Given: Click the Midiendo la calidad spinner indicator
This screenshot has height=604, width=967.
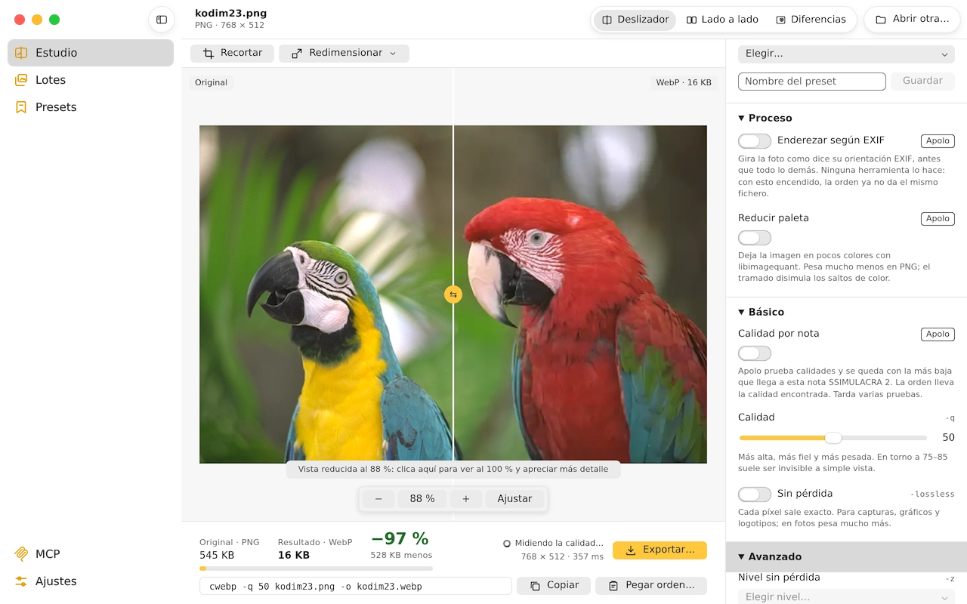Looking at the screenshot, I should click(x=507, y=544).
